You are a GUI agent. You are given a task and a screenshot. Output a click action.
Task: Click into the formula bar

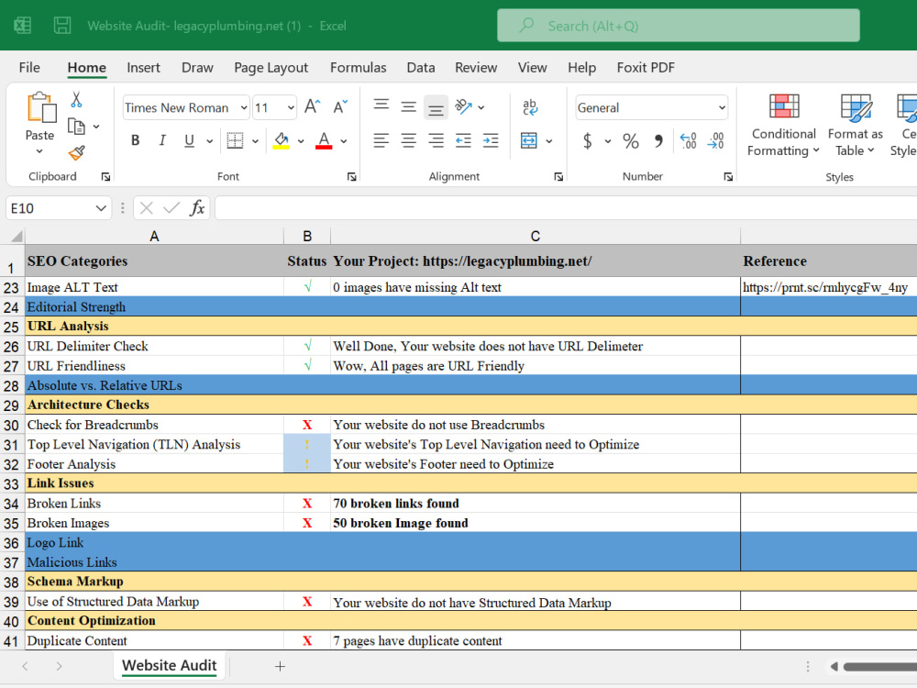(x=566, y=208)
